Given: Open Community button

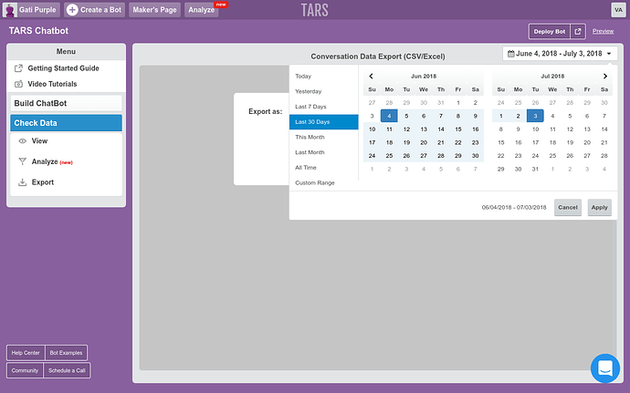Looking at the screenshot, I should pos(25,370).
